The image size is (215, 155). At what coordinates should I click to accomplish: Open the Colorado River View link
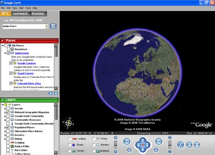pos(29,83)
